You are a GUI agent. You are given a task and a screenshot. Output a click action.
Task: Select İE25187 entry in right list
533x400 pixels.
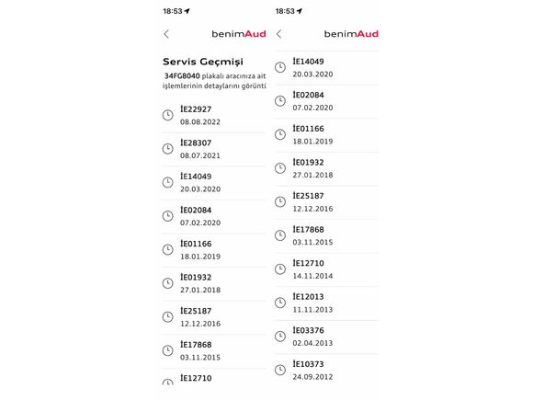pos(326,202)
